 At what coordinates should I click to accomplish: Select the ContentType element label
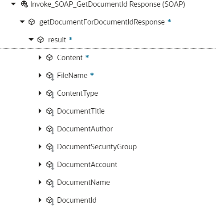77,94
